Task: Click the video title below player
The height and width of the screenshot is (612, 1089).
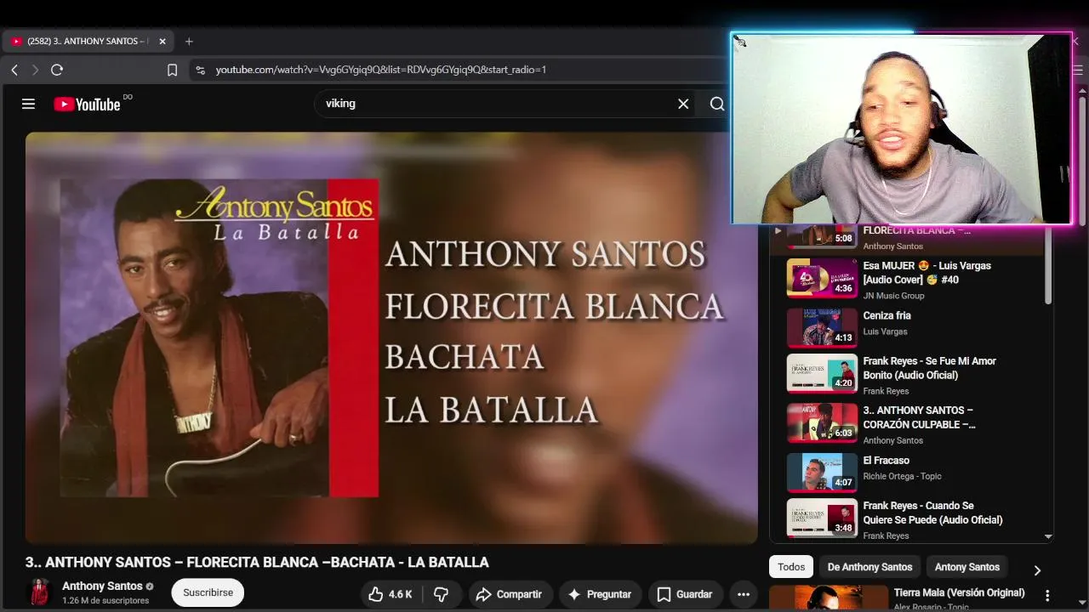Action: click(x=257, y=563)
